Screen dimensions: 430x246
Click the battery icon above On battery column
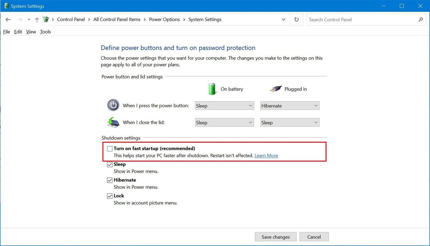(x=212, y=89)
